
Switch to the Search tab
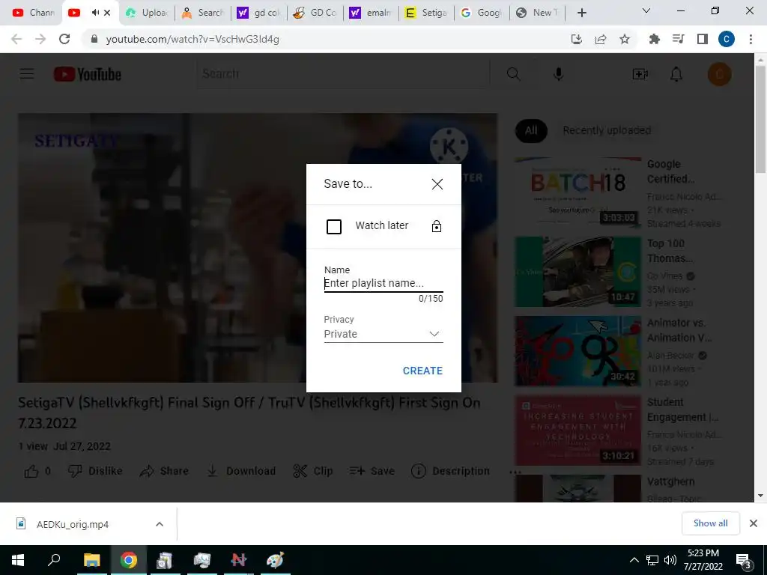202,13
